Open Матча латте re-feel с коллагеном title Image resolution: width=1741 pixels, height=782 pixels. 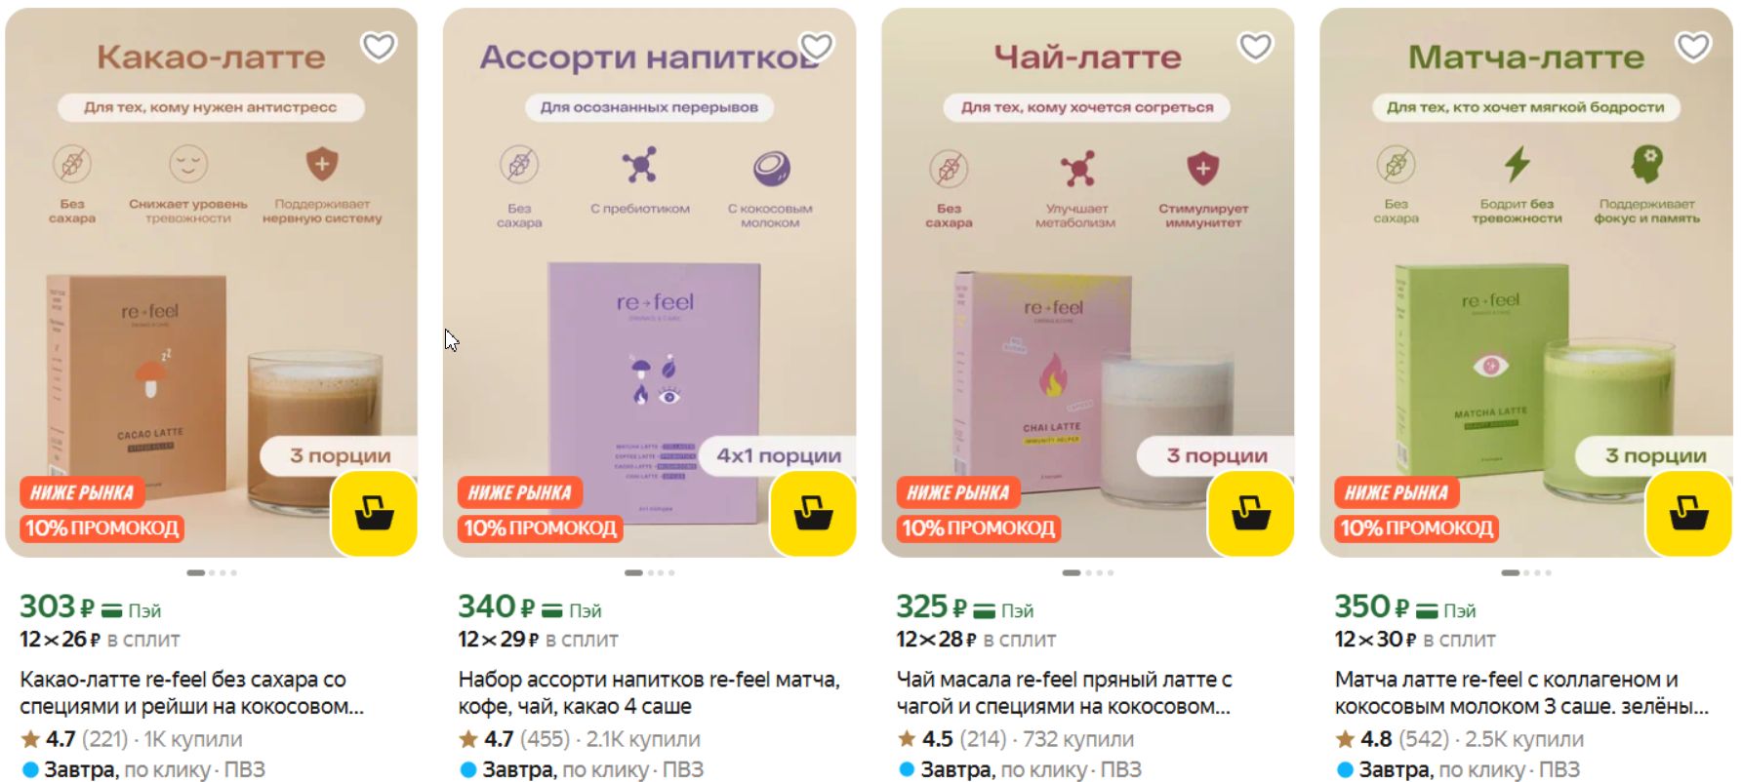(x=1521, y=692)
